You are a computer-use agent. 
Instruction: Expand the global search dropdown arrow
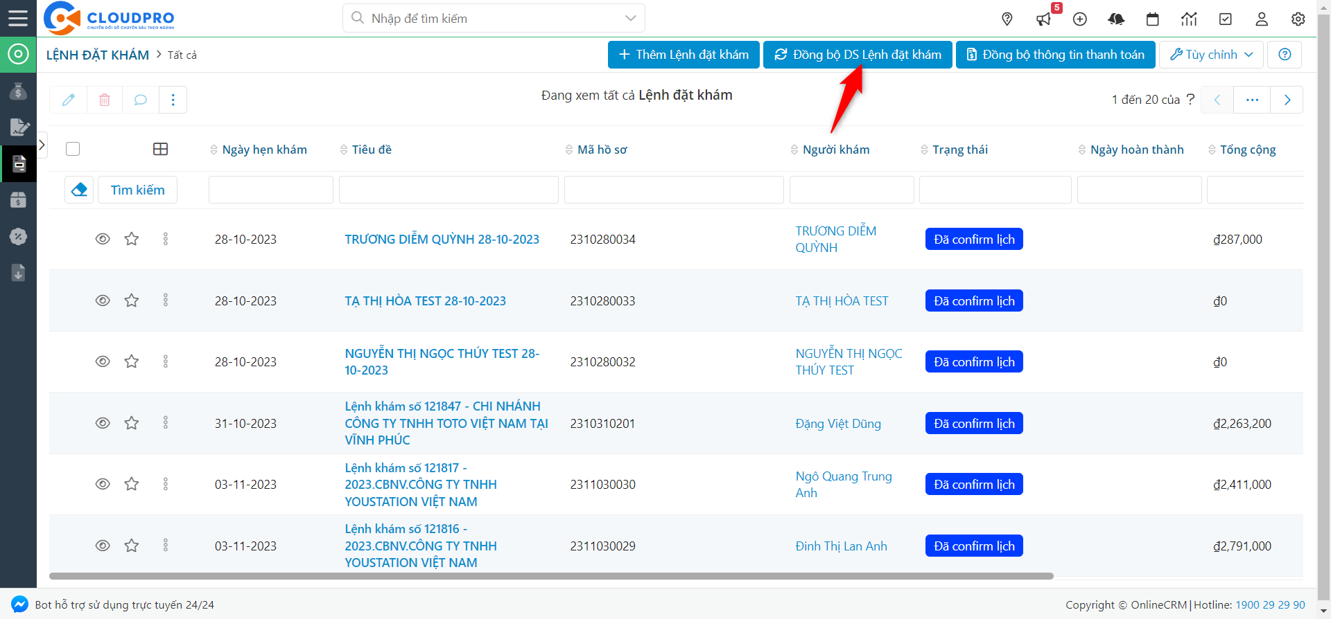630,19
